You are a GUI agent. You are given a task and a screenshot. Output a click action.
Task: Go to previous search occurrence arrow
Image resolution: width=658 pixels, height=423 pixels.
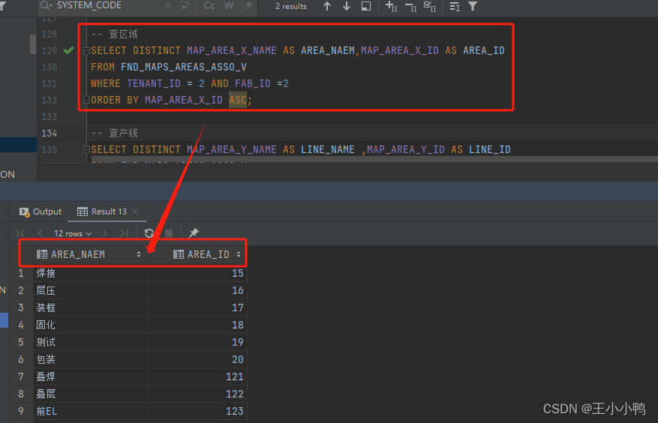click(327, 6)
